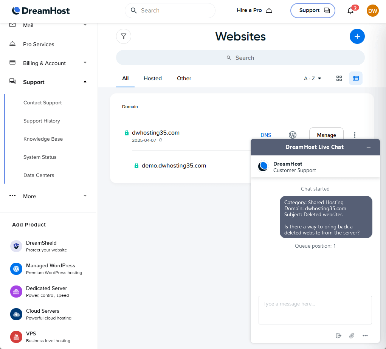Open Contact Support

[43, 103]
